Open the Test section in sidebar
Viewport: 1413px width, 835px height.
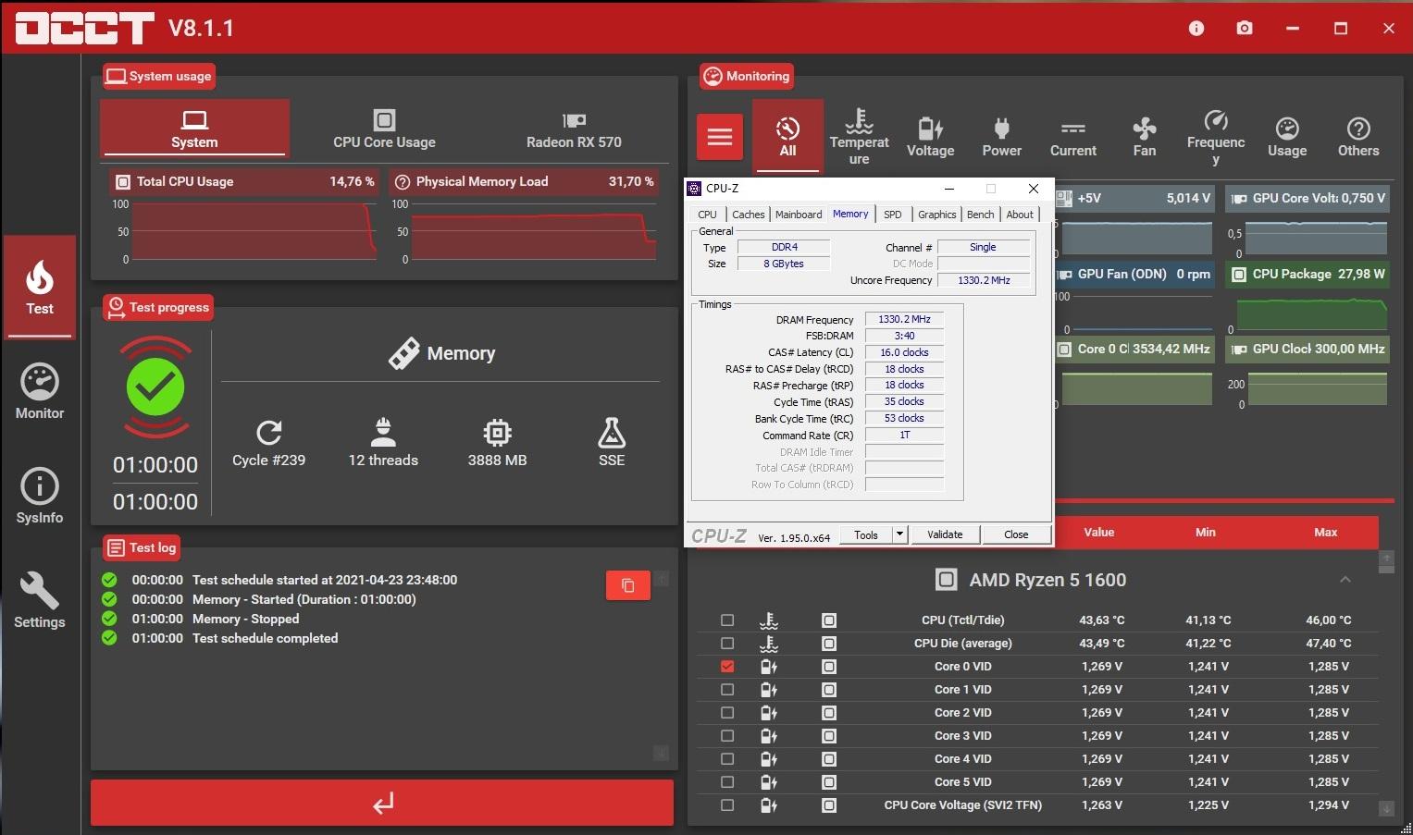[40, 288]
